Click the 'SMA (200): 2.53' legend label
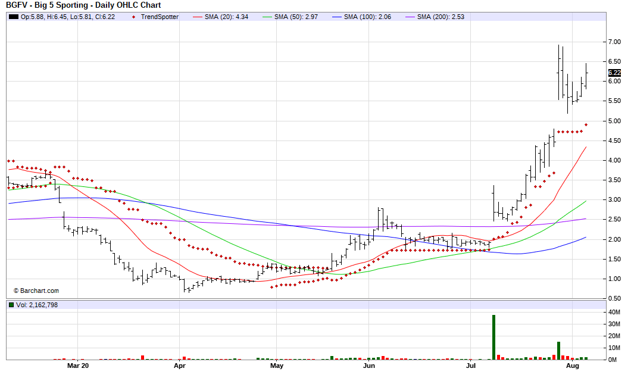This screenshot has height=384, width=631. click(x=441, y=17)
